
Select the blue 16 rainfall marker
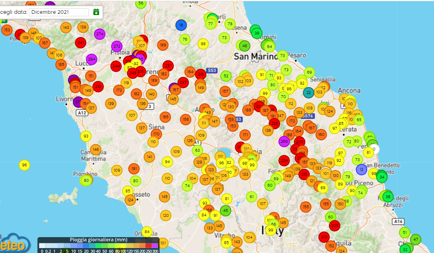point(181,25)
